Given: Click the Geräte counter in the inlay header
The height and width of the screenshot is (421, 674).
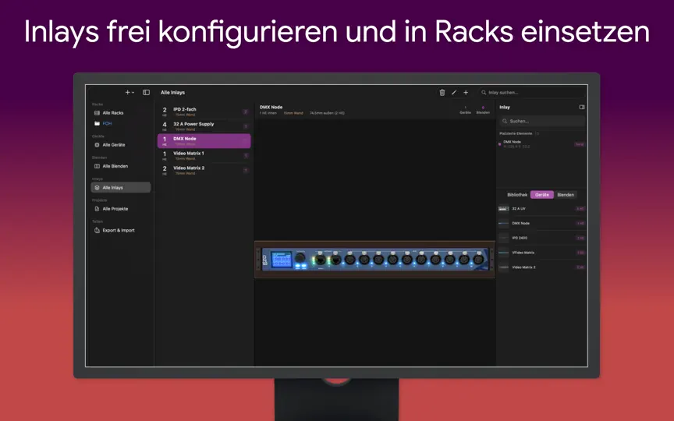Looking at the screenshot, I should (465, 110).
